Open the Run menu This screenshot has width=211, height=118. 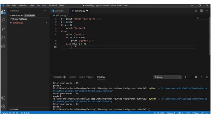(x=44, y=6)
